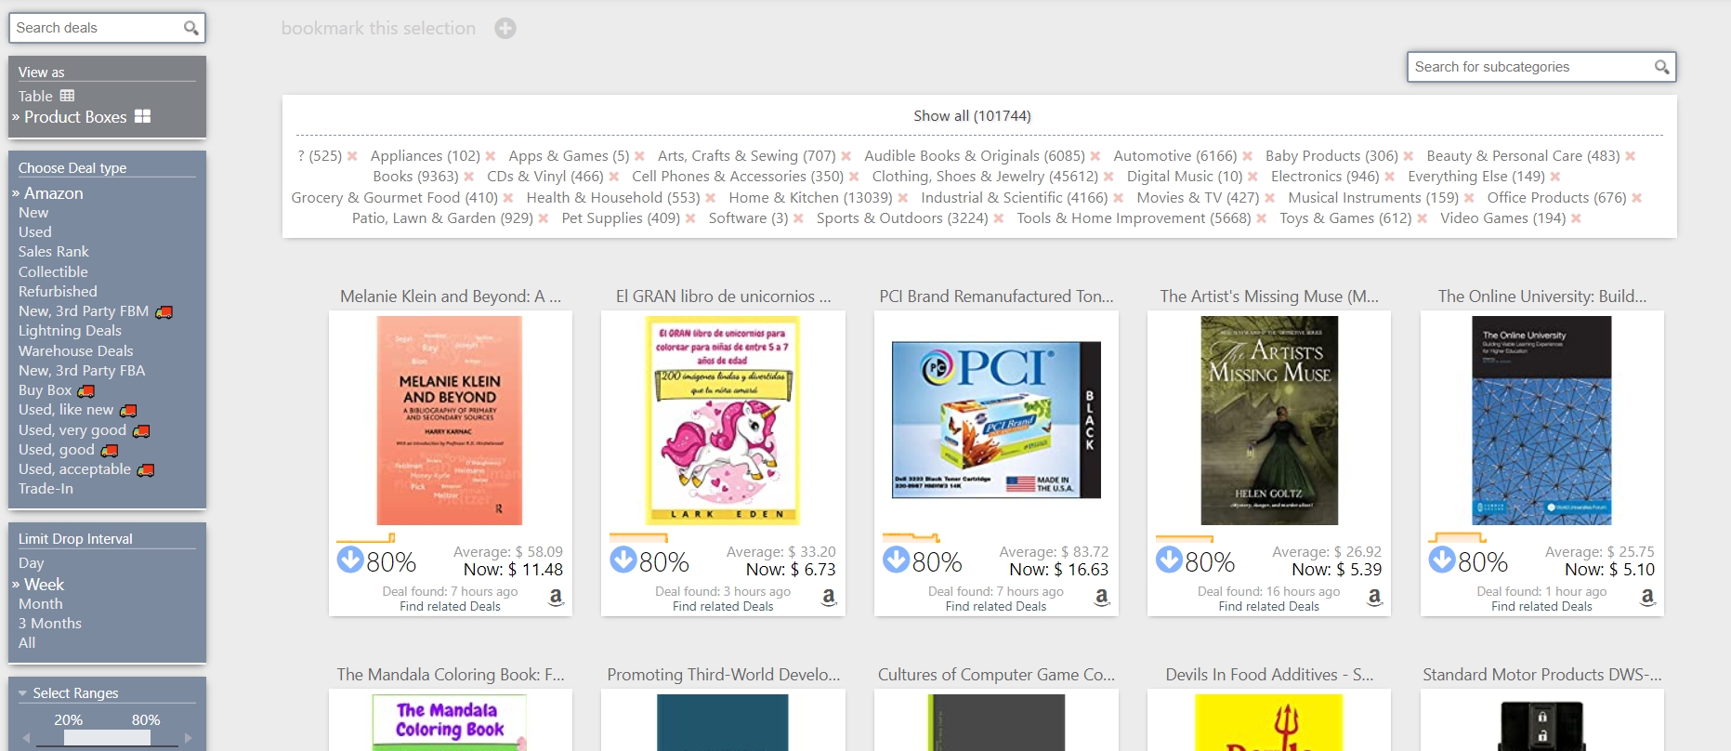Remove the Office Products category filter

click(1636, 198)
